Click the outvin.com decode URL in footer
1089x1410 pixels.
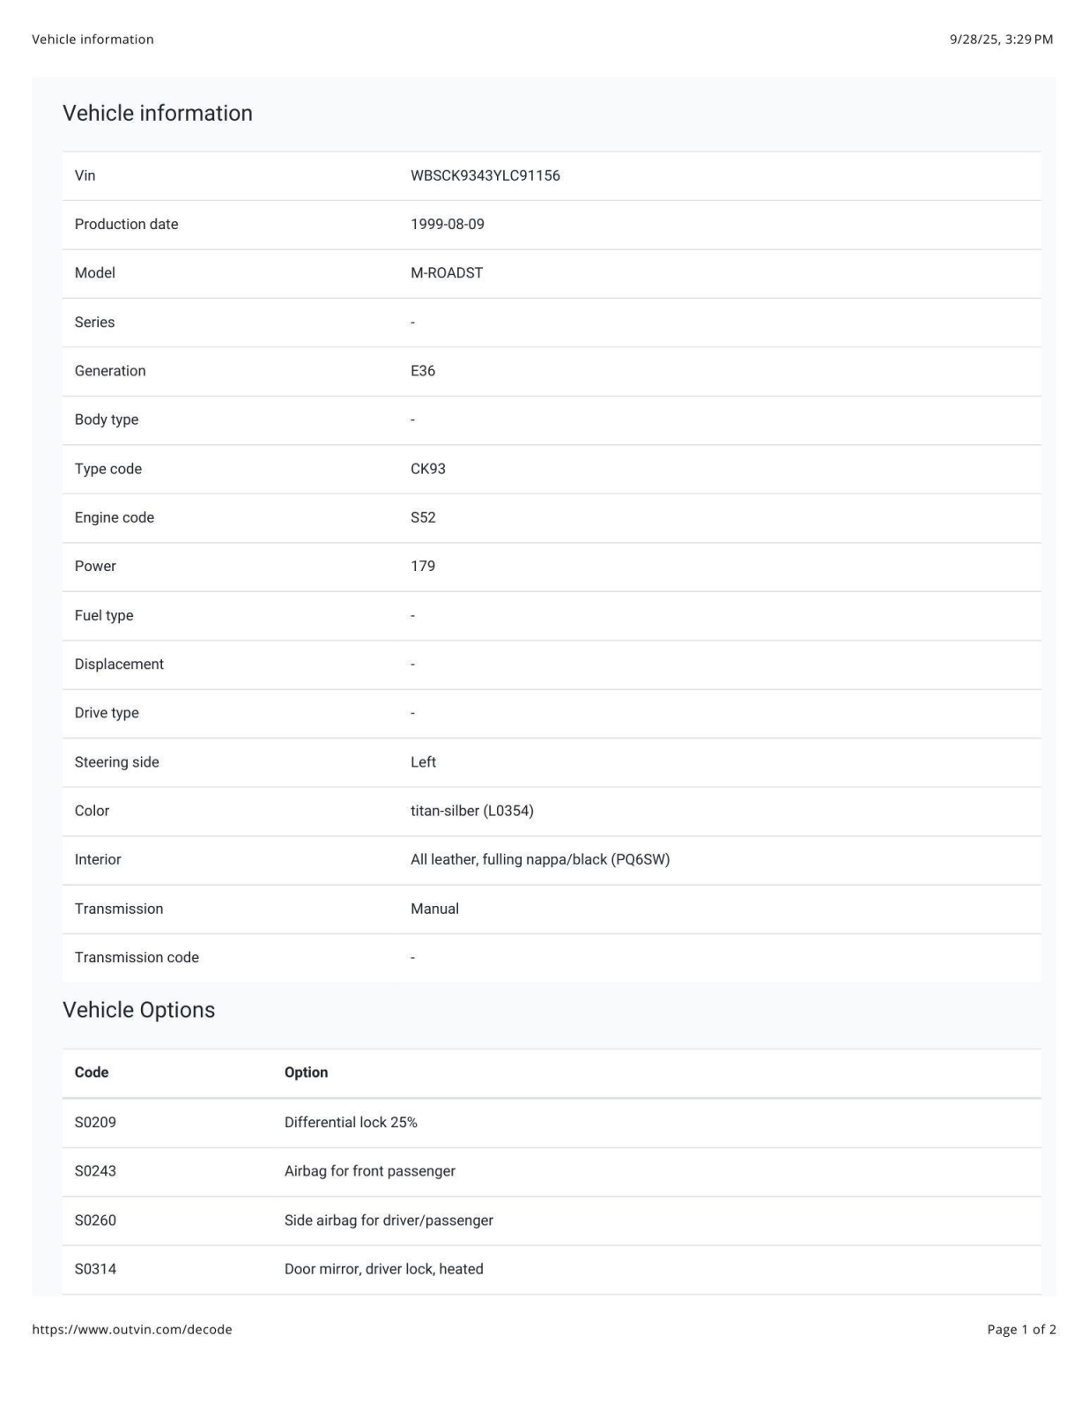[x=132, y=1329]
